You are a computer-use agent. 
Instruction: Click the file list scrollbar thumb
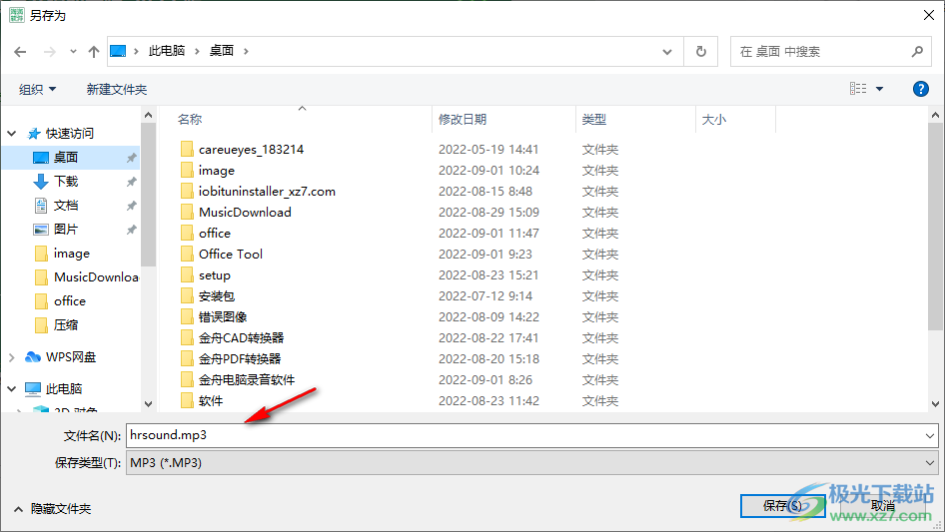pos(935,226)
